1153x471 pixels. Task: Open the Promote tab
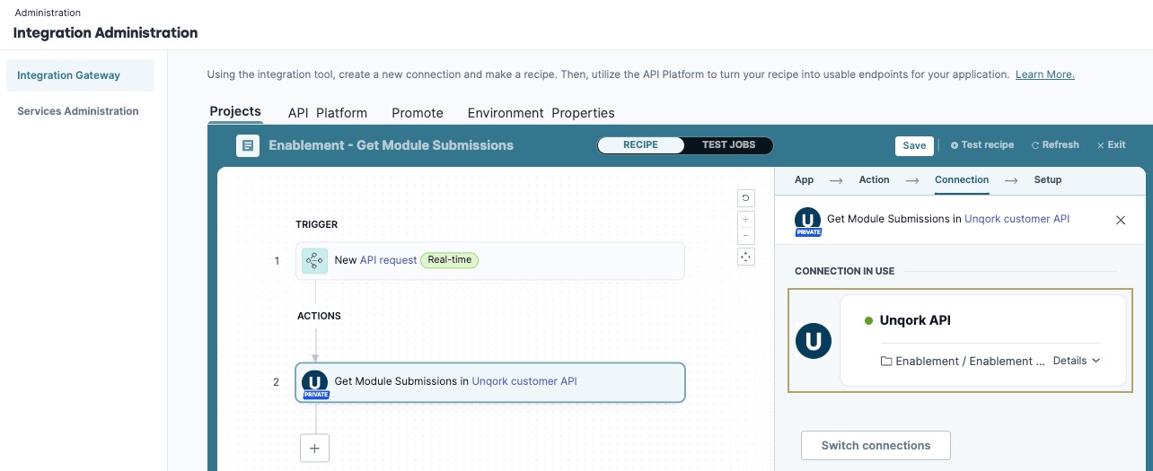pos(418,113)
